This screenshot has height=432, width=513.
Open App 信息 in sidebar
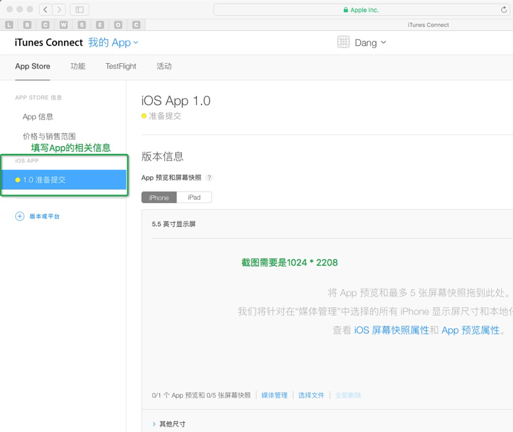(38, 116)
